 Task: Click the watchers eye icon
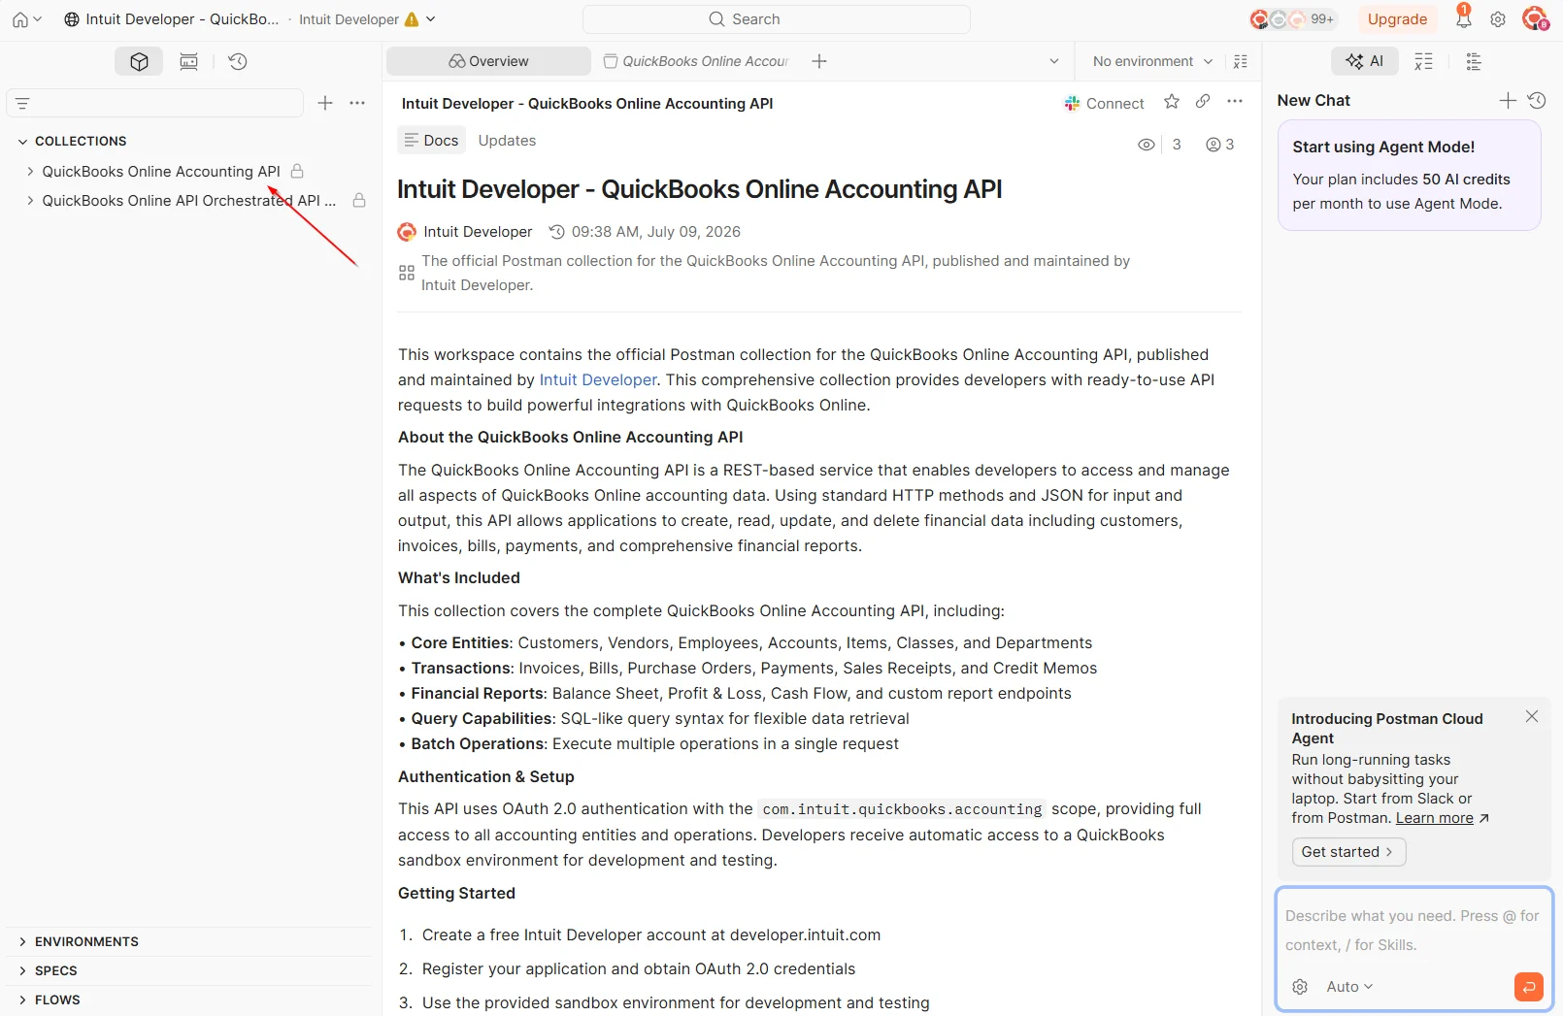tap(1147, 145)
